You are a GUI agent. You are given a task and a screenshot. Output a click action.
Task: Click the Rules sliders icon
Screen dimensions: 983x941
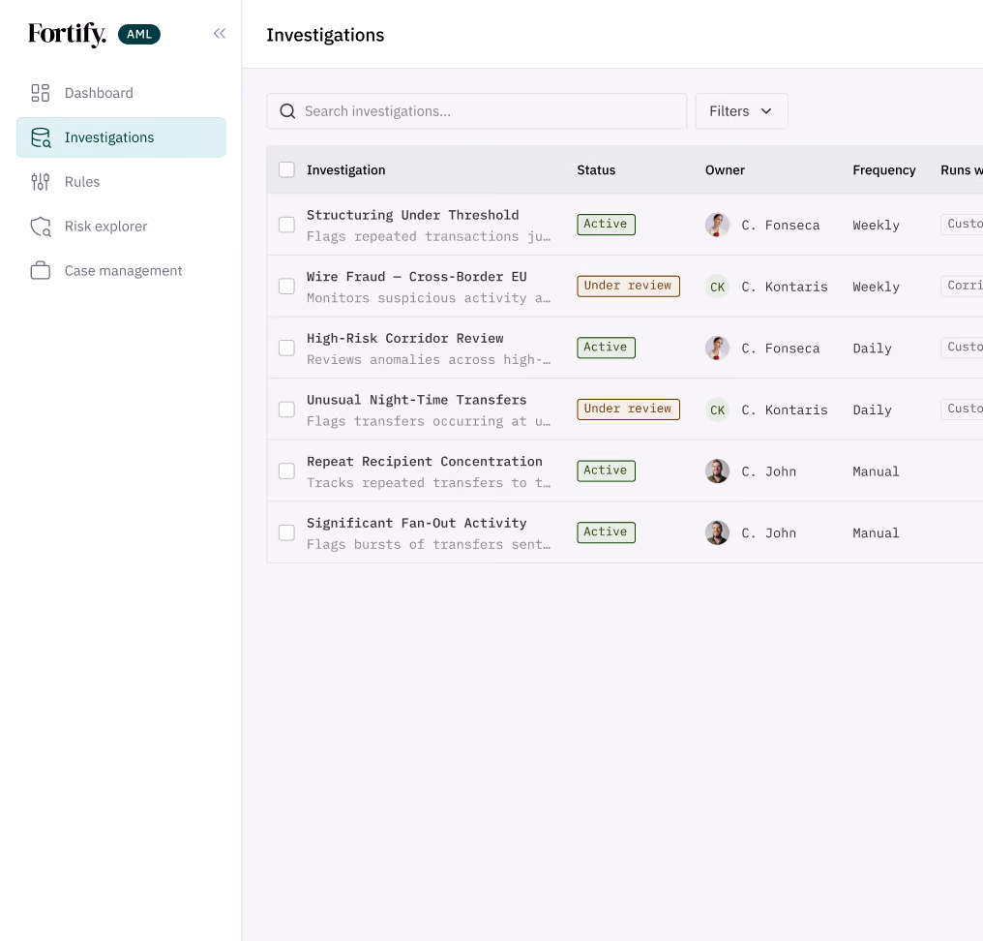(x=40, y=182)
